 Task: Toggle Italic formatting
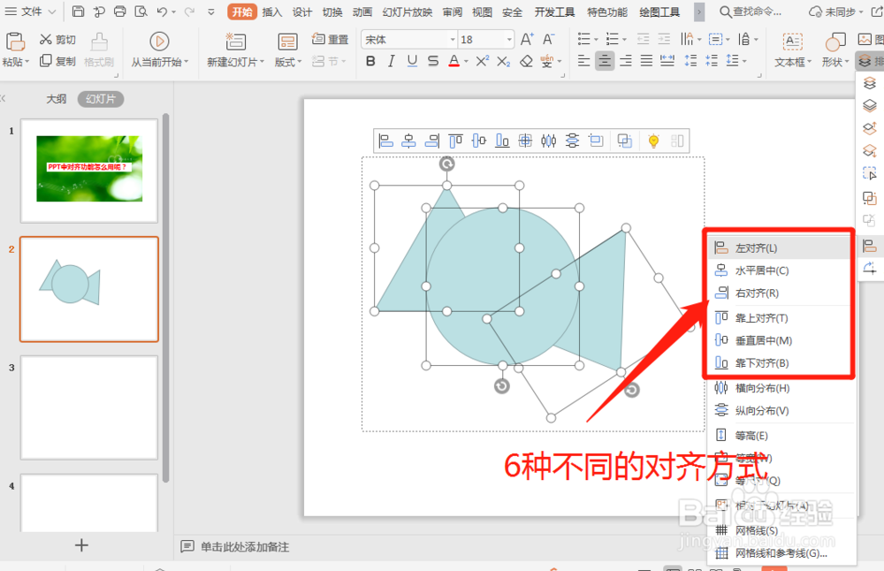391,61
